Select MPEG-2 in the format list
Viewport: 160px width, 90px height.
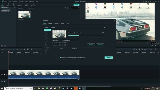(x=47, y=48)
